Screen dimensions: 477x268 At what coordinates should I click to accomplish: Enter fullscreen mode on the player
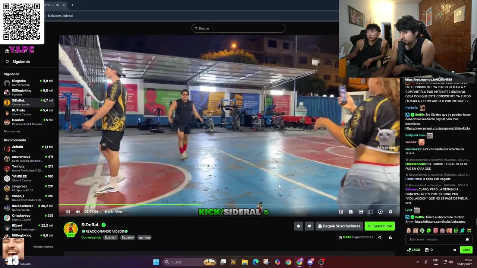point(370,211)
